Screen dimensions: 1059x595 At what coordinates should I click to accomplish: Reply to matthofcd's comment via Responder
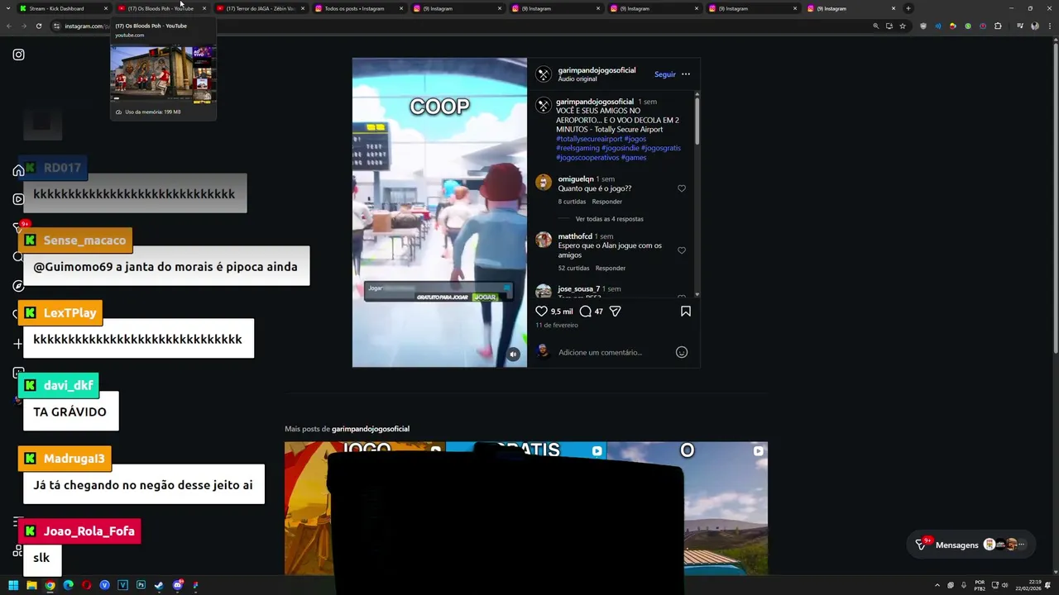pyautogui.click(x=611, y=269)
